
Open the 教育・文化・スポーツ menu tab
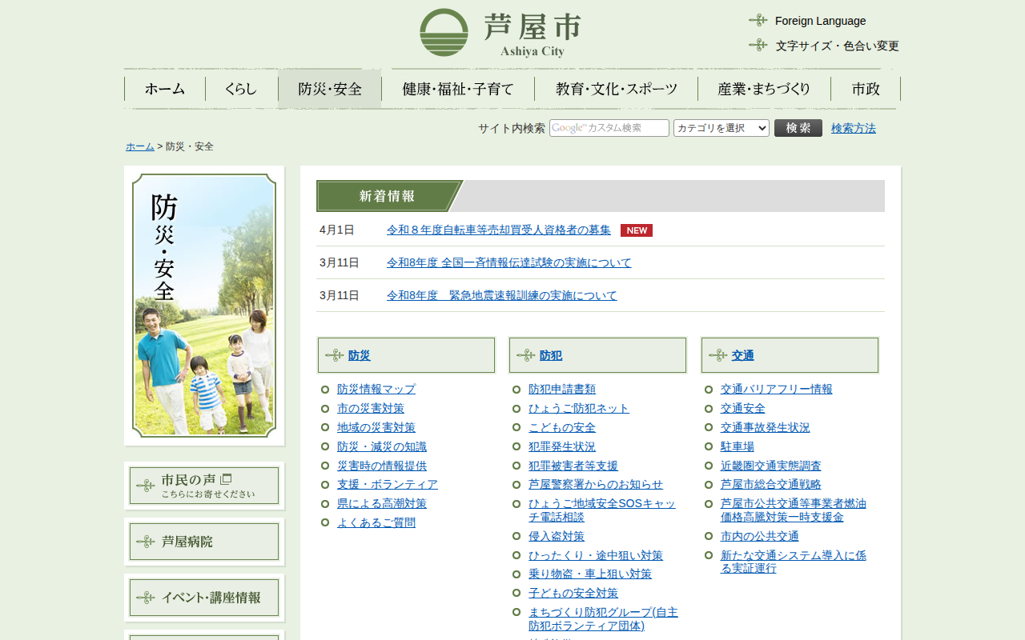coord(617,89)
